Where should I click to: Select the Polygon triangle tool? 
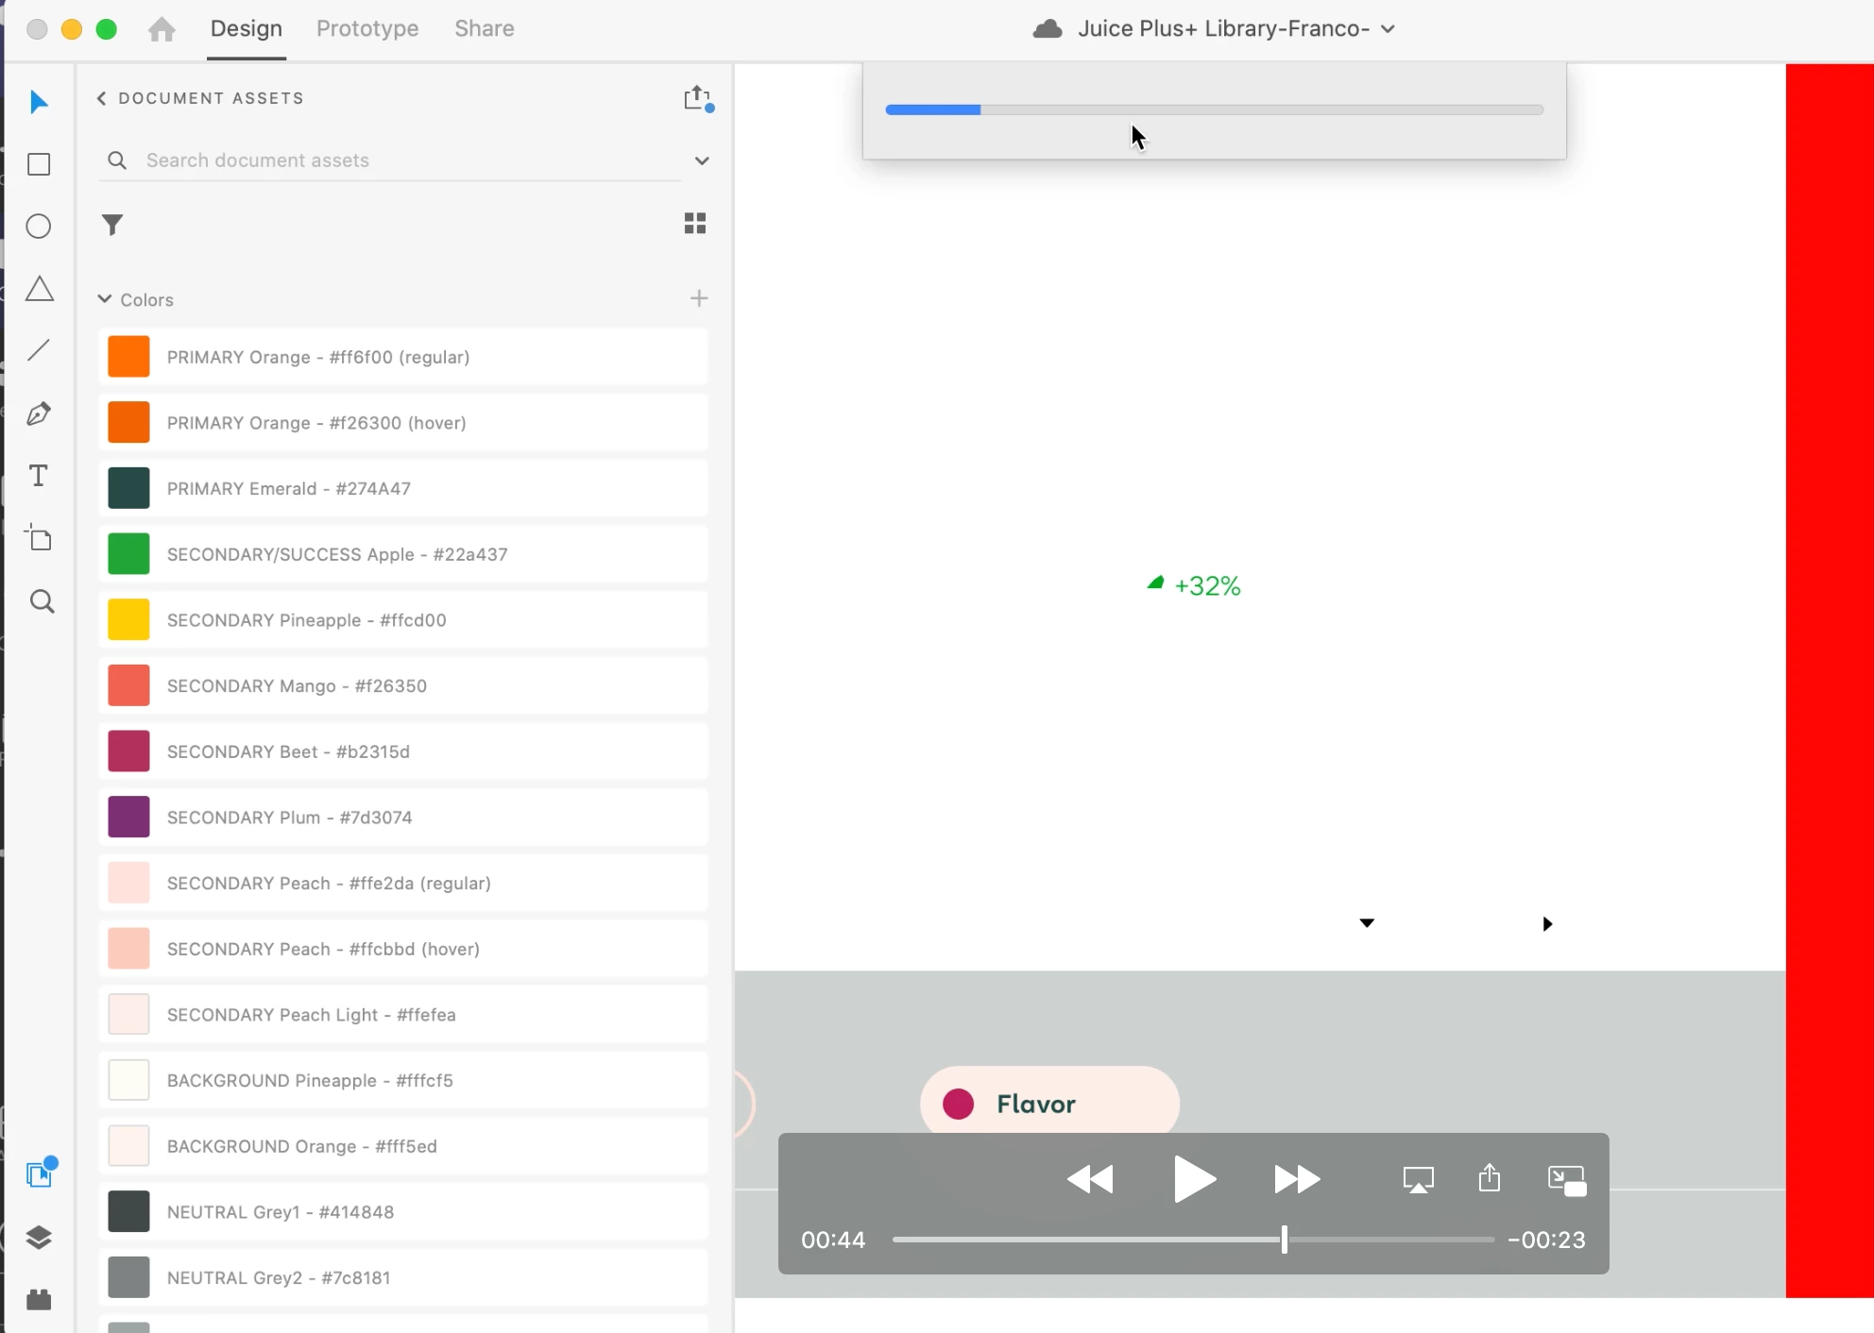[x=39, y=289]
